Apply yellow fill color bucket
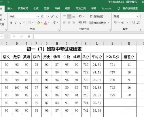 38,23
